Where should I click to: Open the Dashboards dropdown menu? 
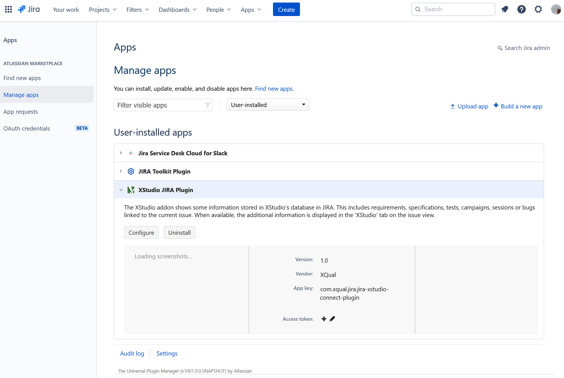pos(178,10)
